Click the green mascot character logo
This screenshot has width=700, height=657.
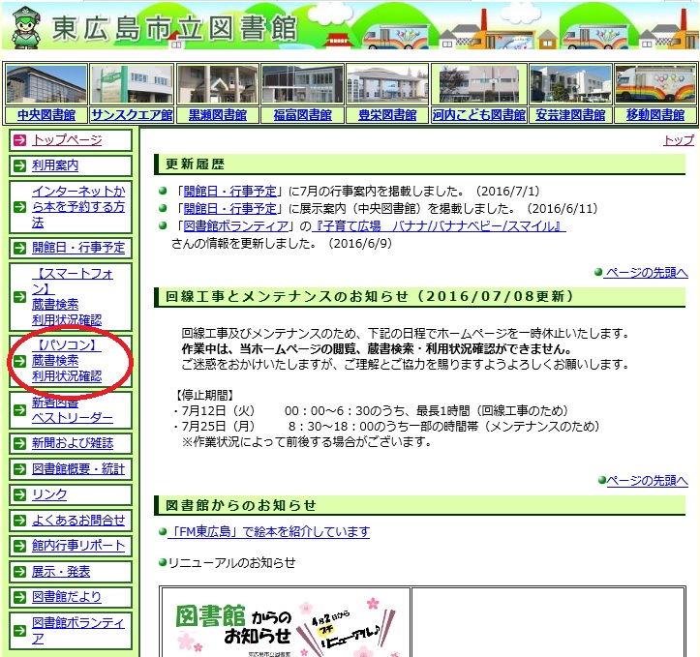point(27,28)
